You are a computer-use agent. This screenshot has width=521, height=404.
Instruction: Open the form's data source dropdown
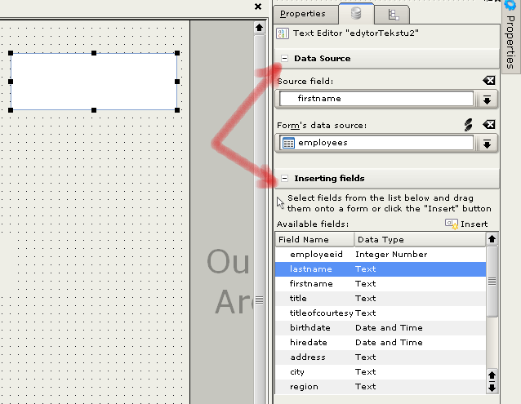[x=488, y=144]
